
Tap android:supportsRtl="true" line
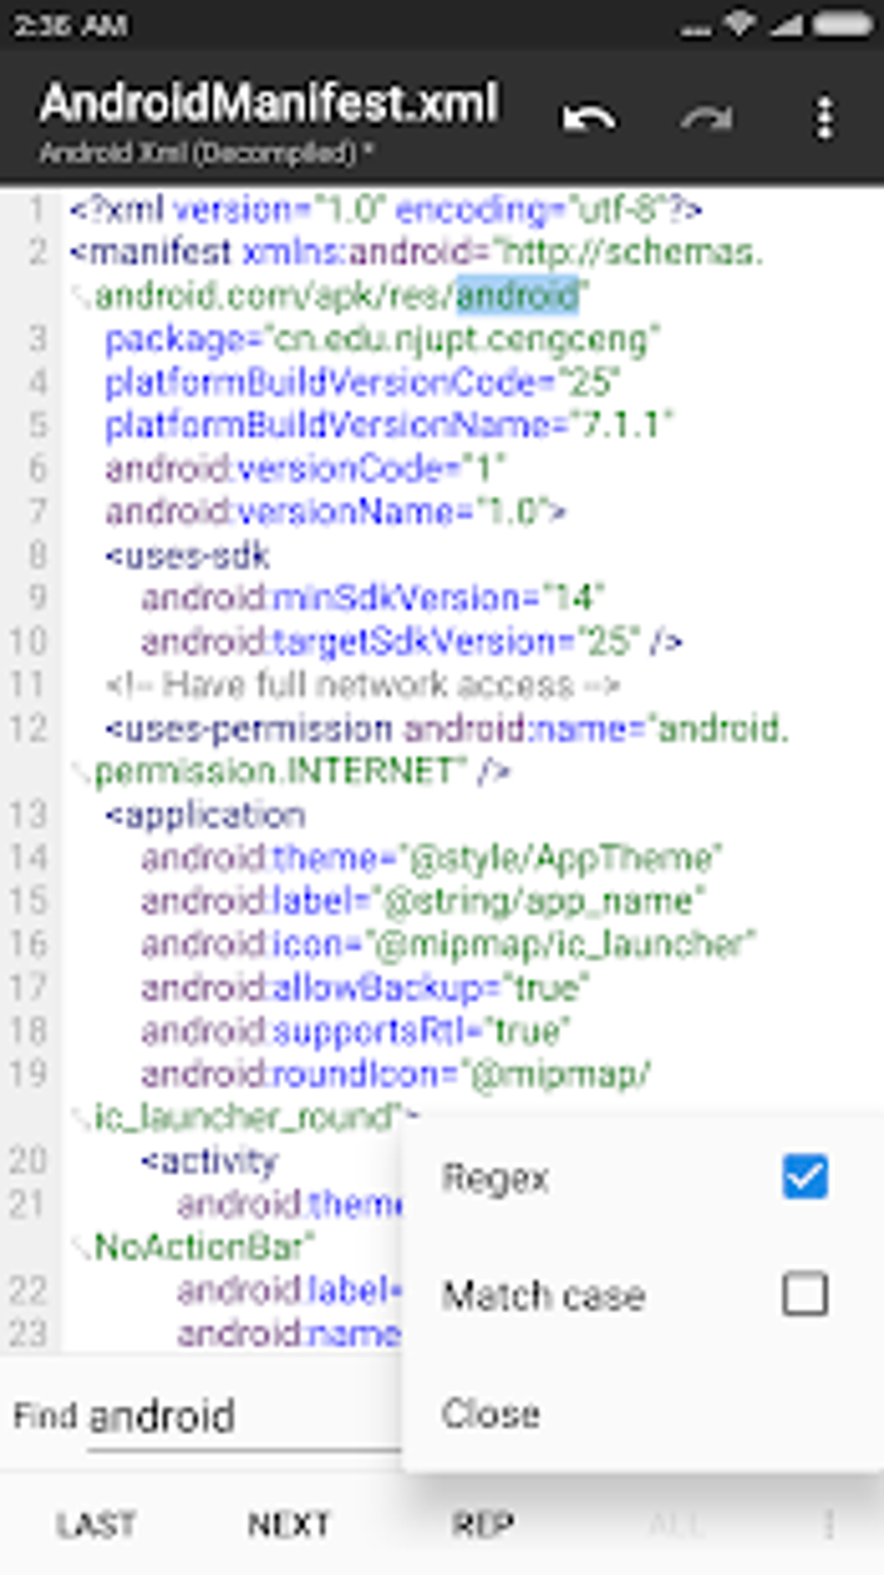[355, 1031]
